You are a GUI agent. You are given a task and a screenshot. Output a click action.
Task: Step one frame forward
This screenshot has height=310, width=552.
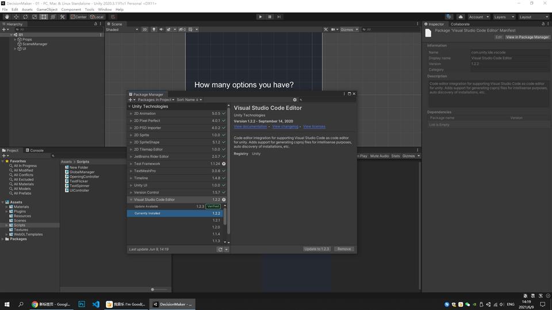[279, 17]
